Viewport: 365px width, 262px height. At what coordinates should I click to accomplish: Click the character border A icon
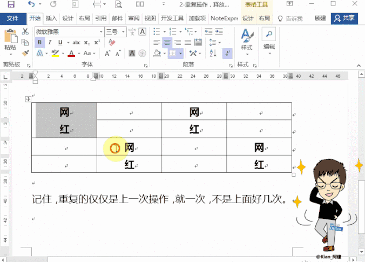point(142,31)
